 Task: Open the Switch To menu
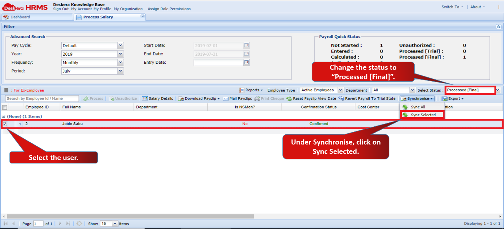(x=452, y=7)
